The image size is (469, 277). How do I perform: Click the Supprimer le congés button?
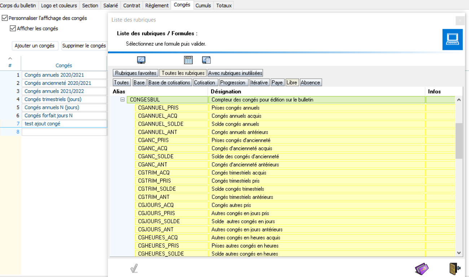(x=84, y=46)
